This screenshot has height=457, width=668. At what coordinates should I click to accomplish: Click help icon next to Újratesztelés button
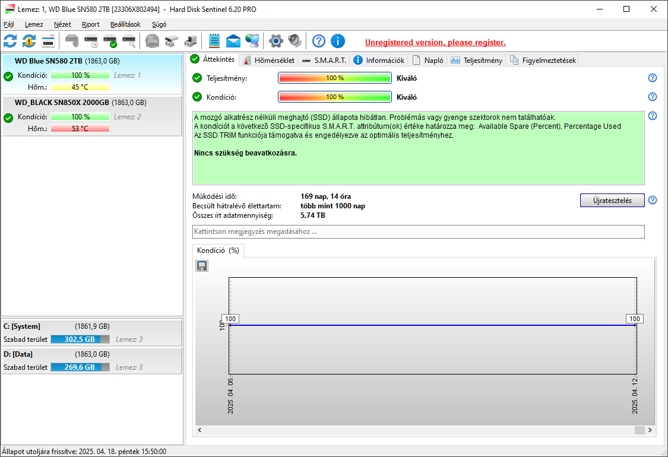[652, 200]
